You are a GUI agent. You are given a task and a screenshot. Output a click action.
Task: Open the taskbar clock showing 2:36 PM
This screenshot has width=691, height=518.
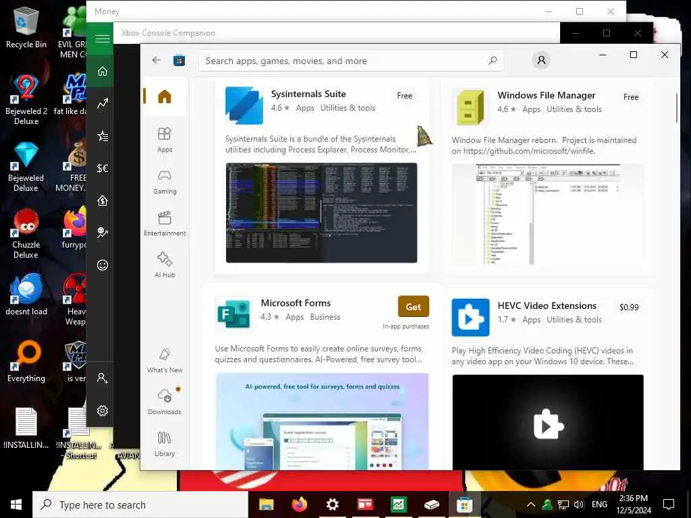pos(634,505)
